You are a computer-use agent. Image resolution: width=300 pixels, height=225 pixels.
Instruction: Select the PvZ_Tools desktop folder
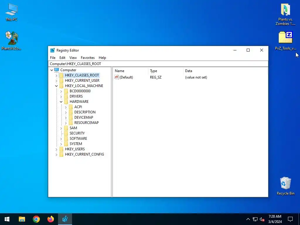285,41
